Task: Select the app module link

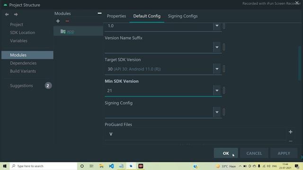Action: [x=71, y=32]
